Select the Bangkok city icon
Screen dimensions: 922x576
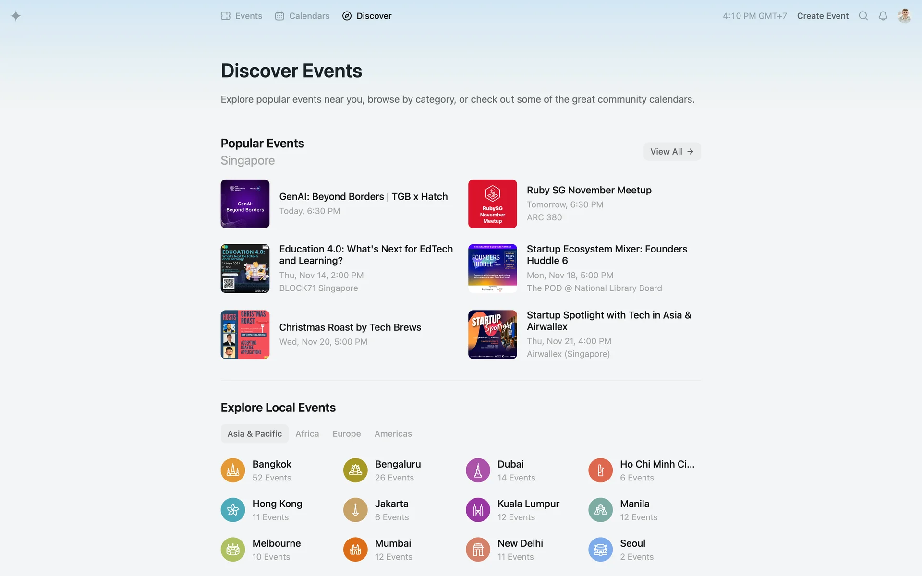[x=233, y=470]
